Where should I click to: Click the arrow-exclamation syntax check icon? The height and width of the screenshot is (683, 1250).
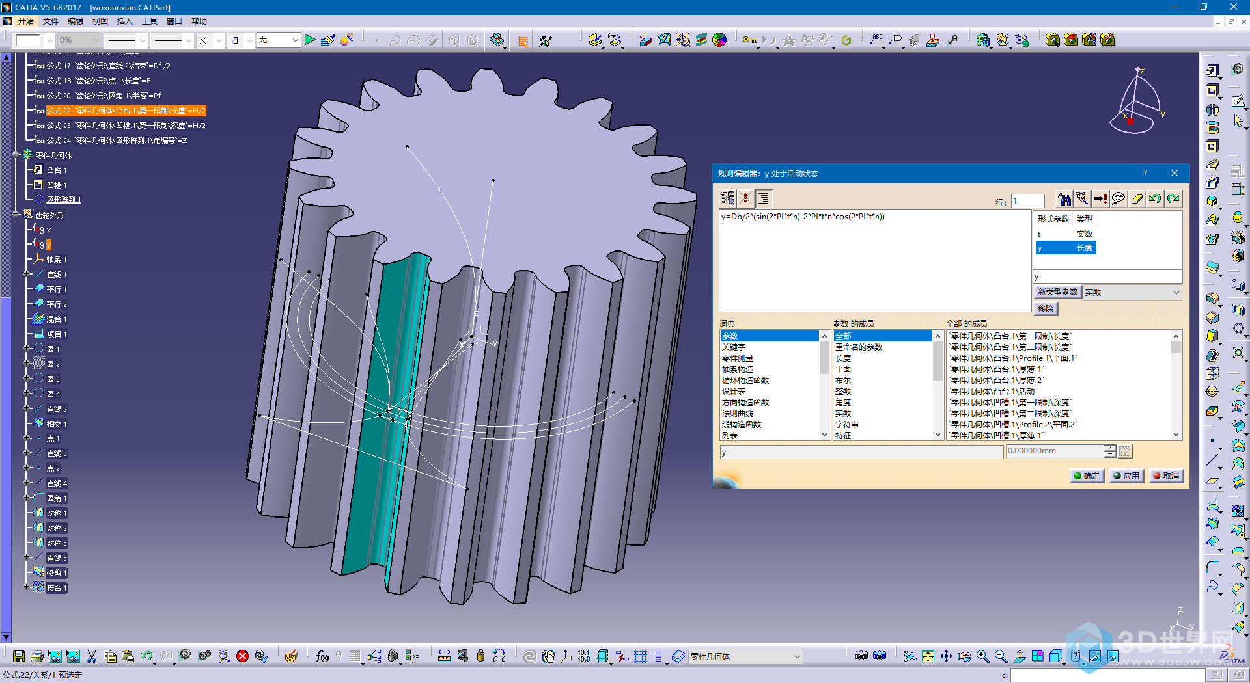click(x=1100, y=198)
